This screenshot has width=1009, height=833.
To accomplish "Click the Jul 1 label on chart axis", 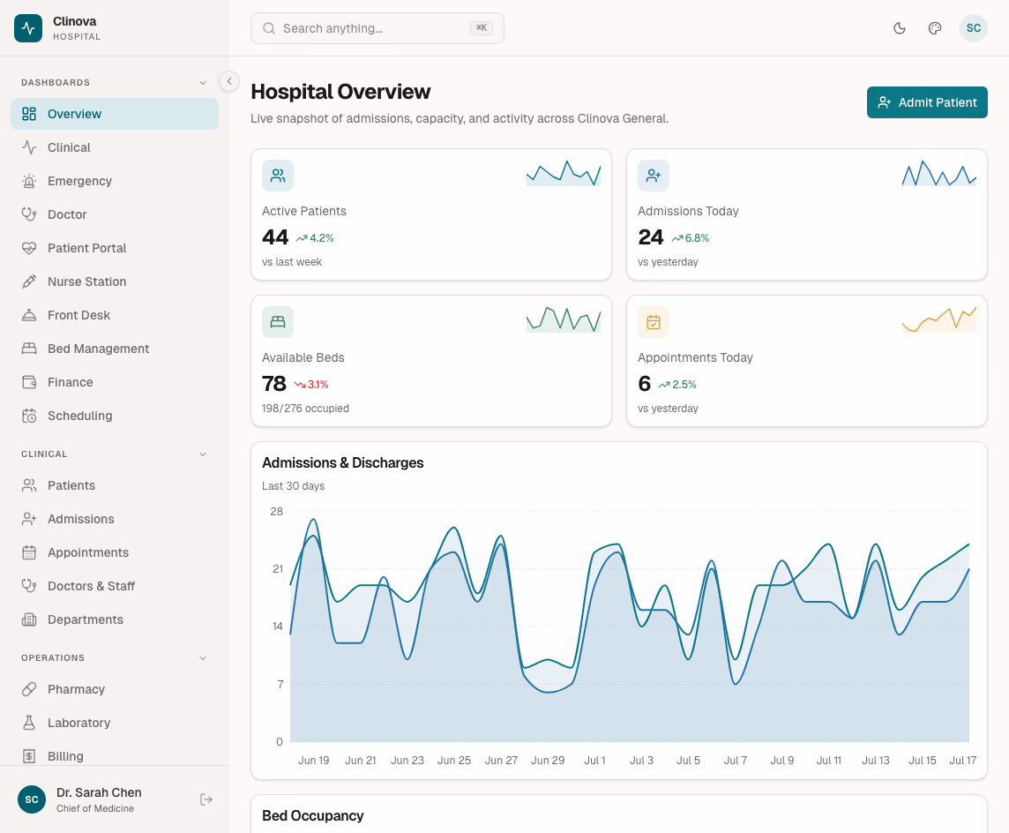I will 594,761.
